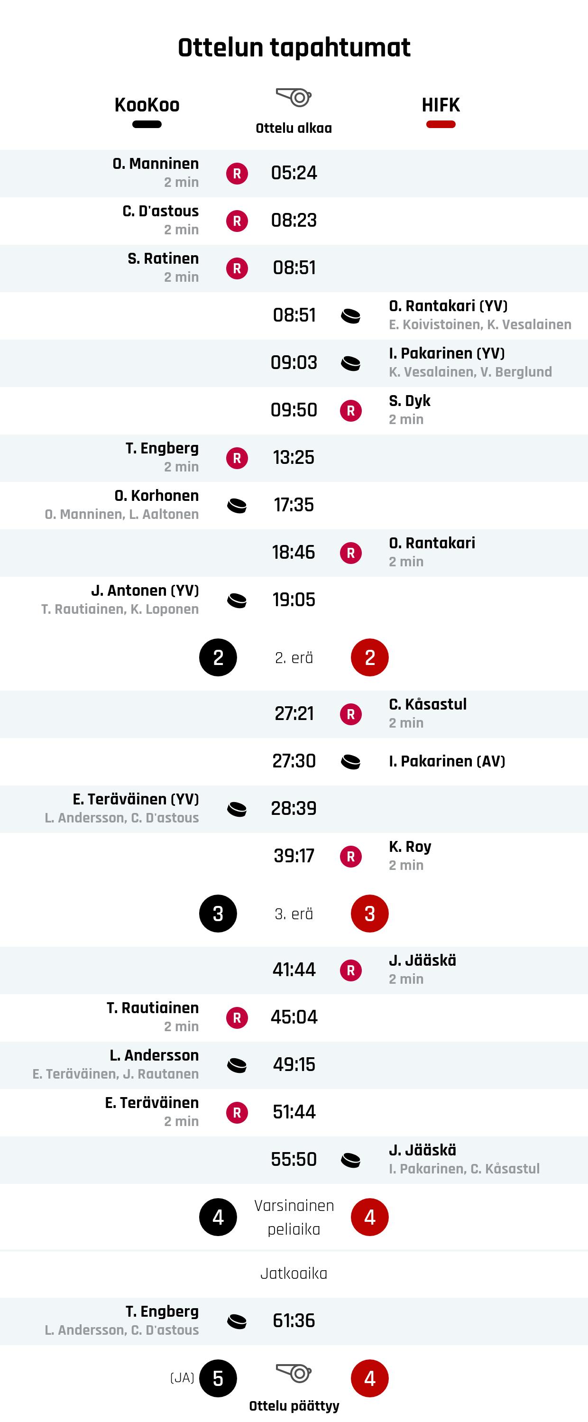Click K. Roy's penalty icon at 39:17

pyautogui.click(x=350, y=857)
